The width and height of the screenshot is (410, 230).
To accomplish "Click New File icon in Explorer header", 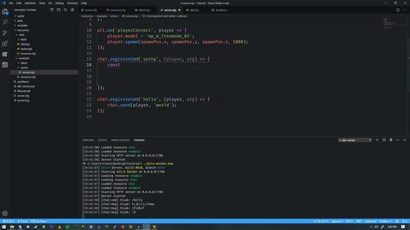I will 52,10.
